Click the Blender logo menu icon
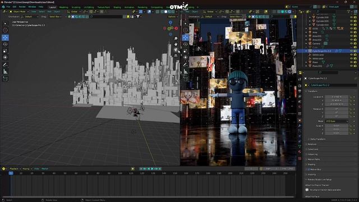Viewport: 359px width, 202px height. pos(3,7)
